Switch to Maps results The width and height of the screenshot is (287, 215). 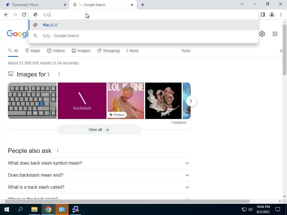(x=33, y=51)
